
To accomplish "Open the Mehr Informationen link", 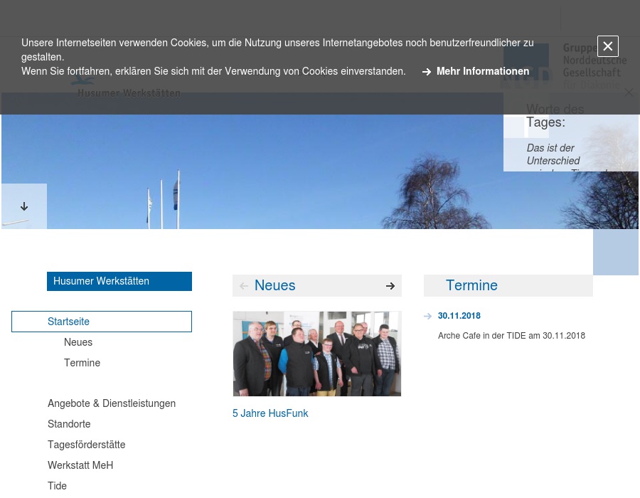I will click(483, 71).
